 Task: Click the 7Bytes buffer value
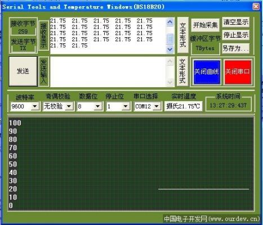point(205,48)
